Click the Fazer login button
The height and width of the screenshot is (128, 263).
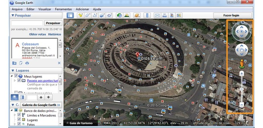coord(232,15)
